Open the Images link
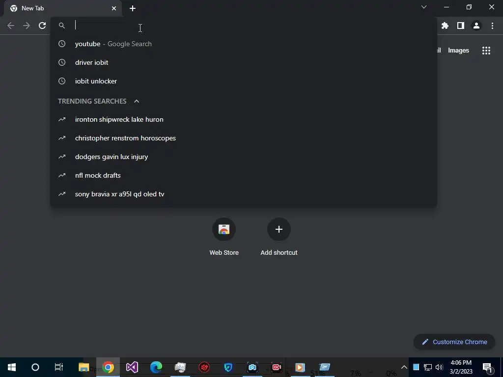 tap(458, 51)
